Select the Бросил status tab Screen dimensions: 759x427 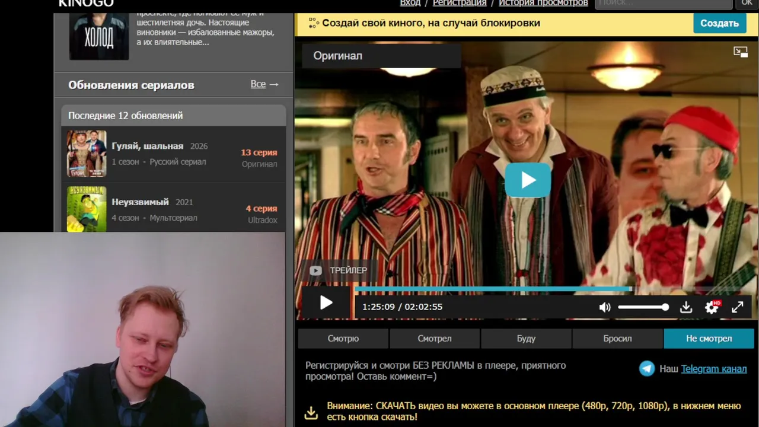click(x=617, y=339)
